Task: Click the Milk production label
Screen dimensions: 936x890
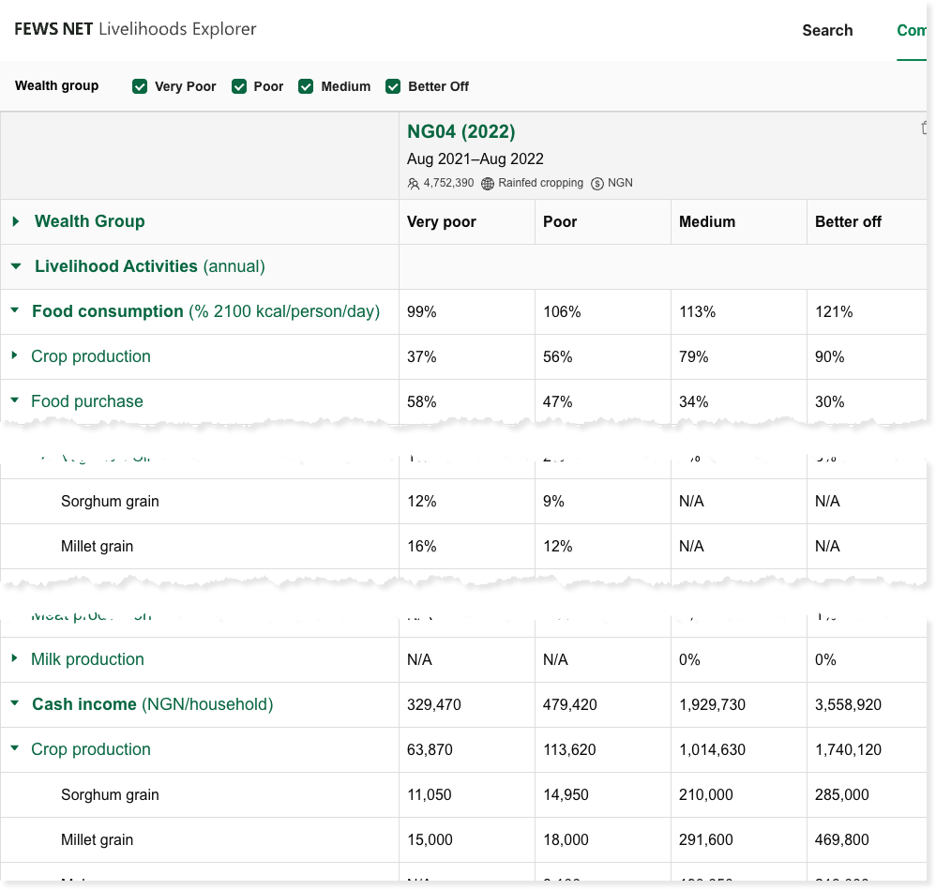Action: point(88,659)
